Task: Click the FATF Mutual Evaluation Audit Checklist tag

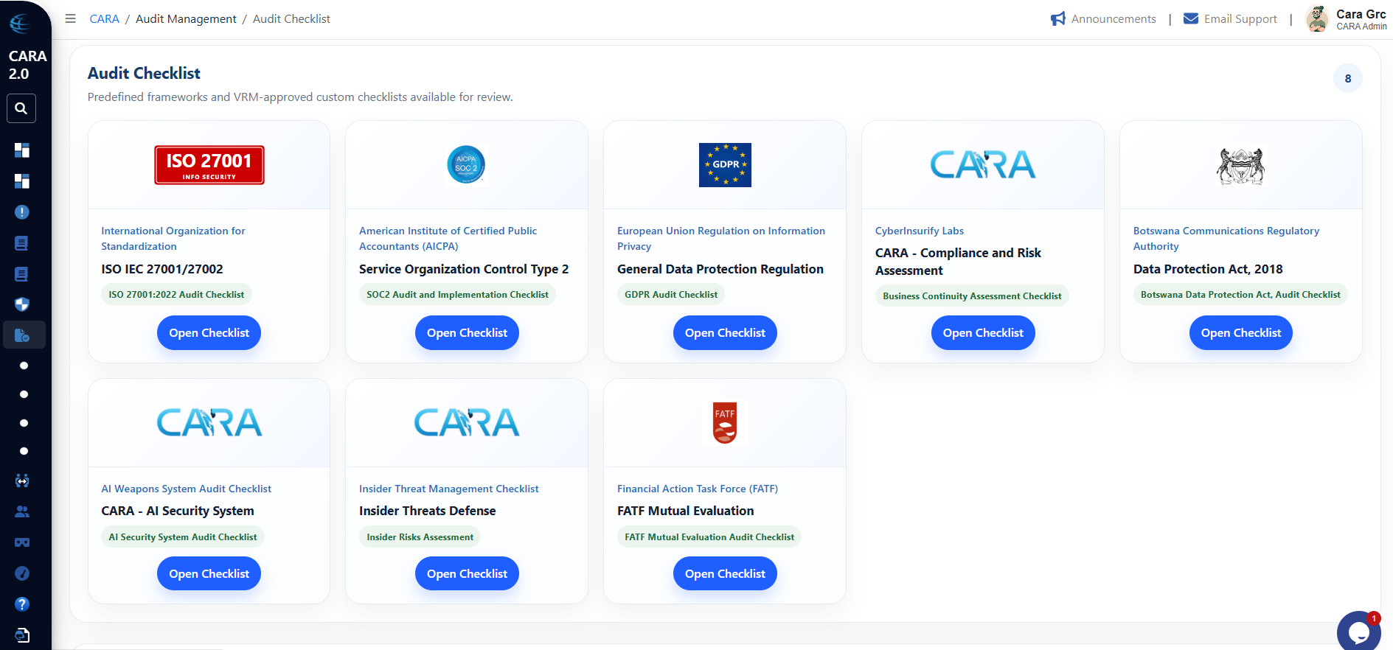Action: coord(709,537)
